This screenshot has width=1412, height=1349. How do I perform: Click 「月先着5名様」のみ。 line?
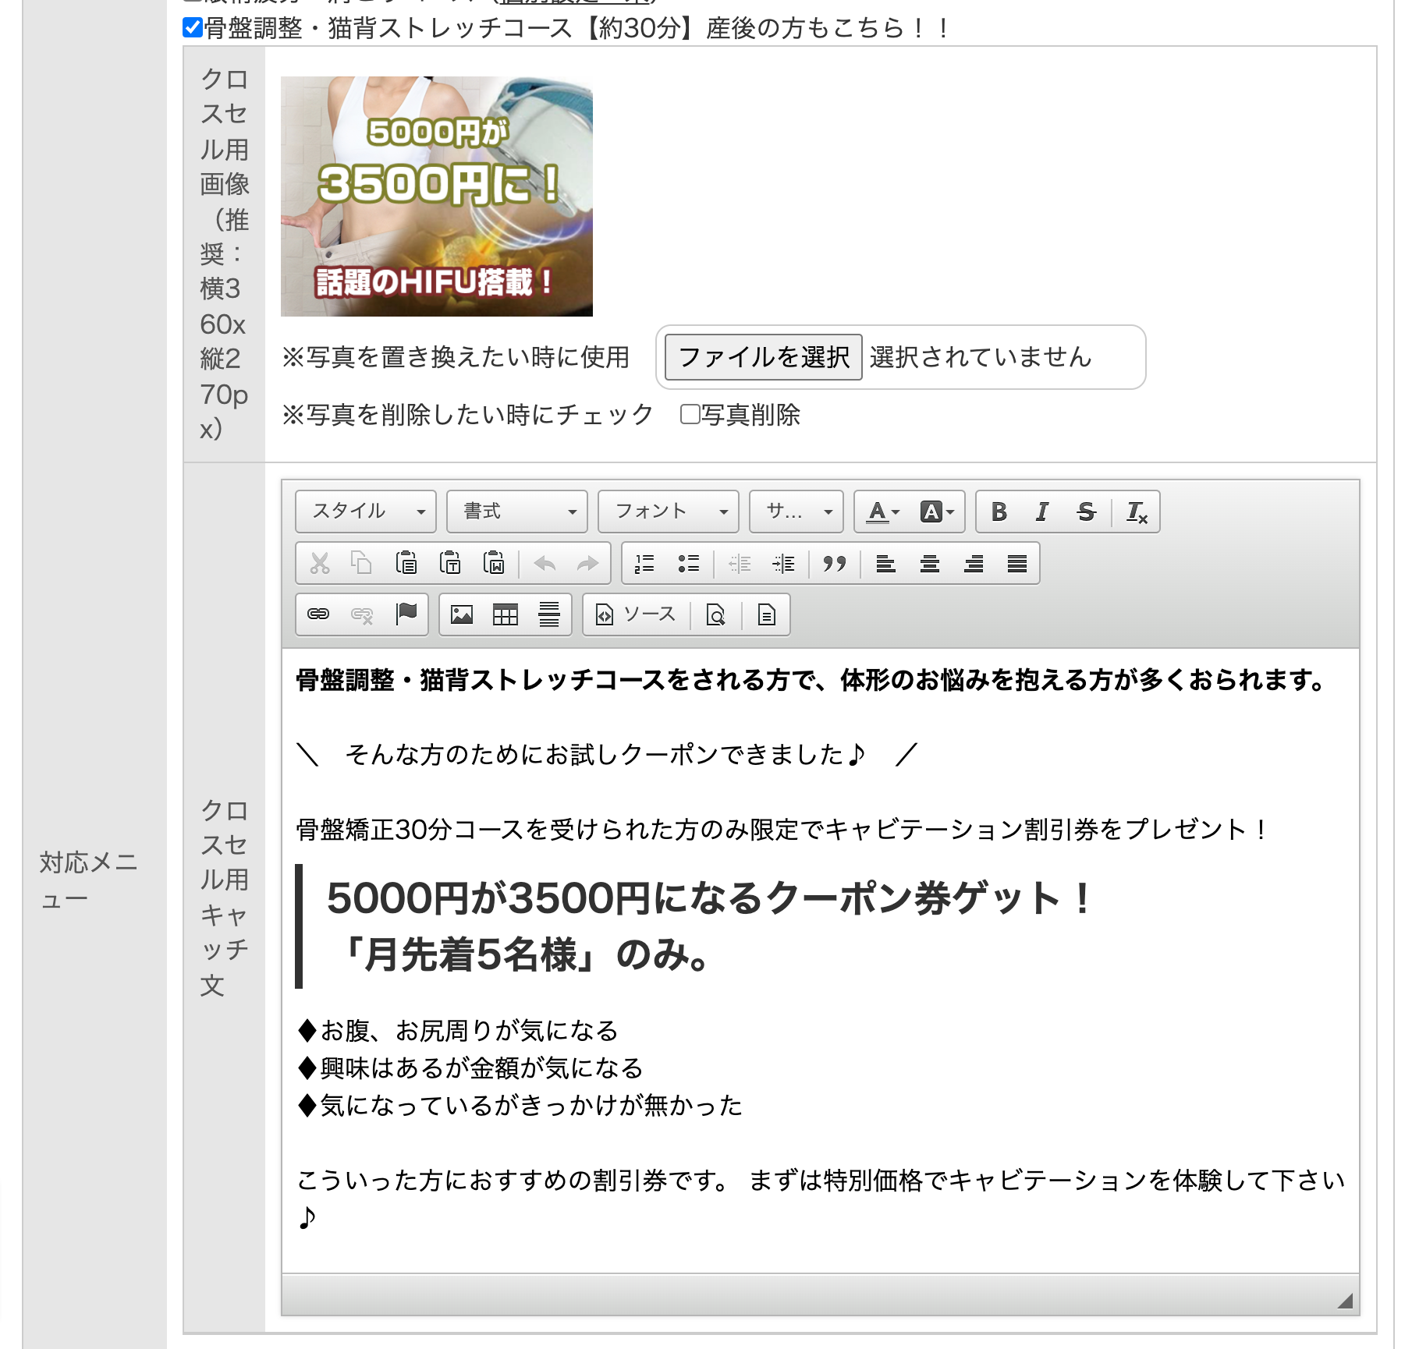coord(526,954)
